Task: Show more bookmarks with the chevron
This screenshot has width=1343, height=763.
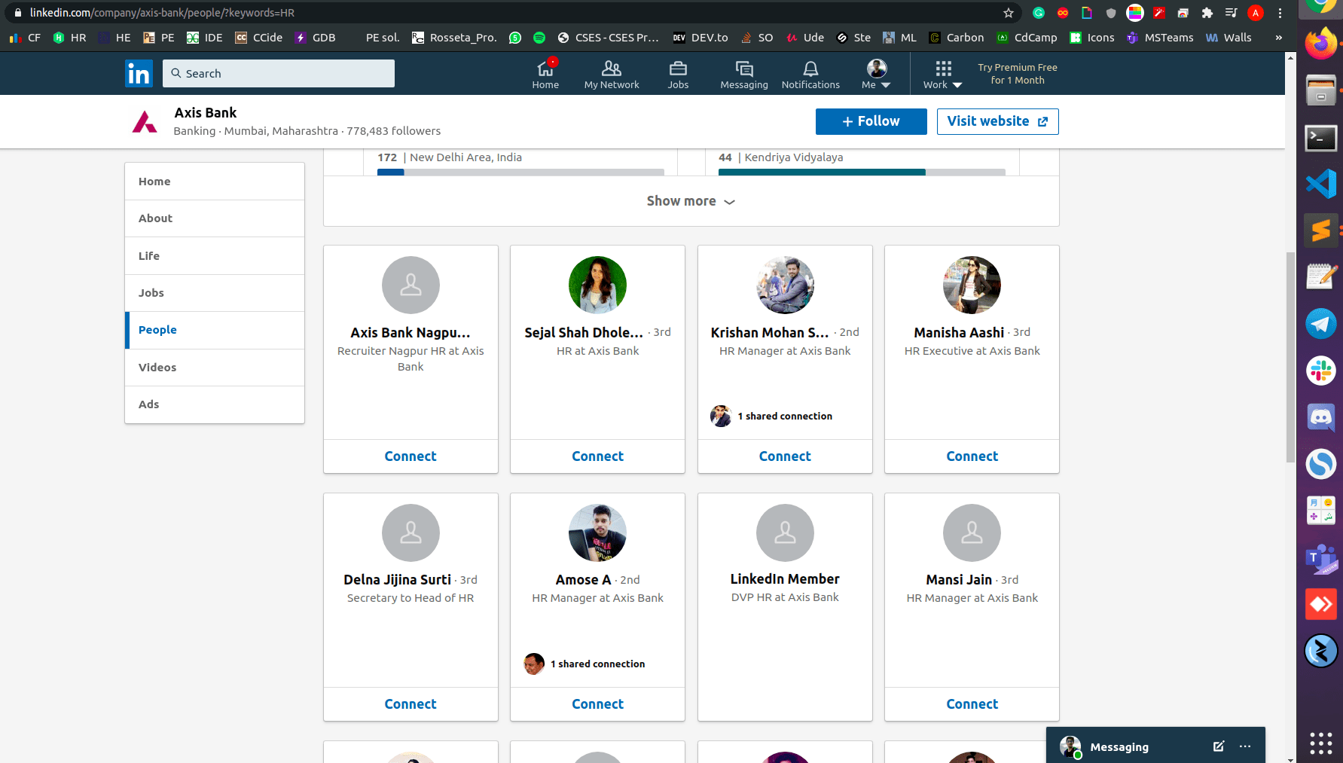Action: click(x=1278, y=38)
